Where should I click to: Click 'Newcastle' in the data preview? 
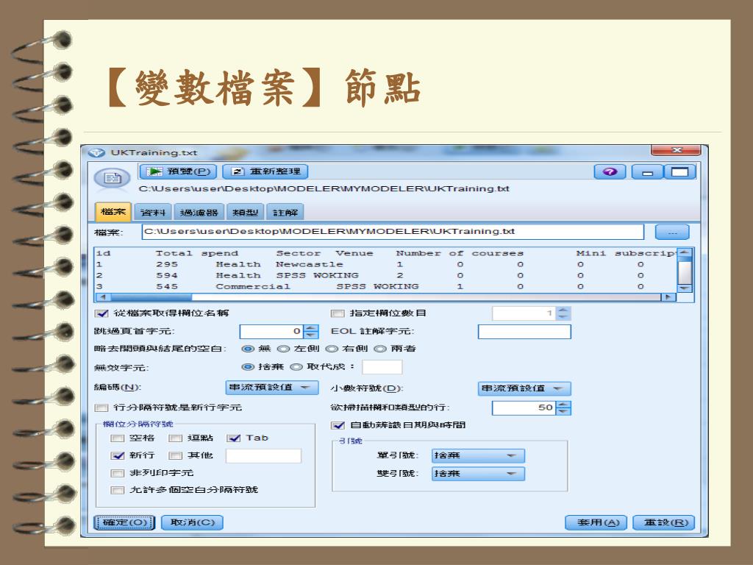click(310, 264)
